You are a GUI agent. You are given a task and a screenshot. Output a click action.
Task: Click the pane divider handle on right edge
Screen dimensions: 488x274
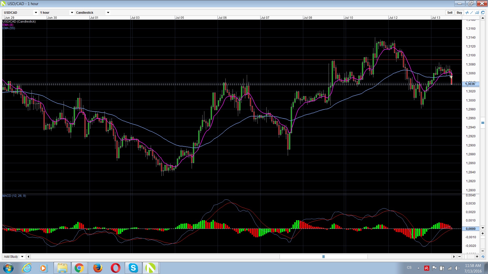click(x=483, y=123)
